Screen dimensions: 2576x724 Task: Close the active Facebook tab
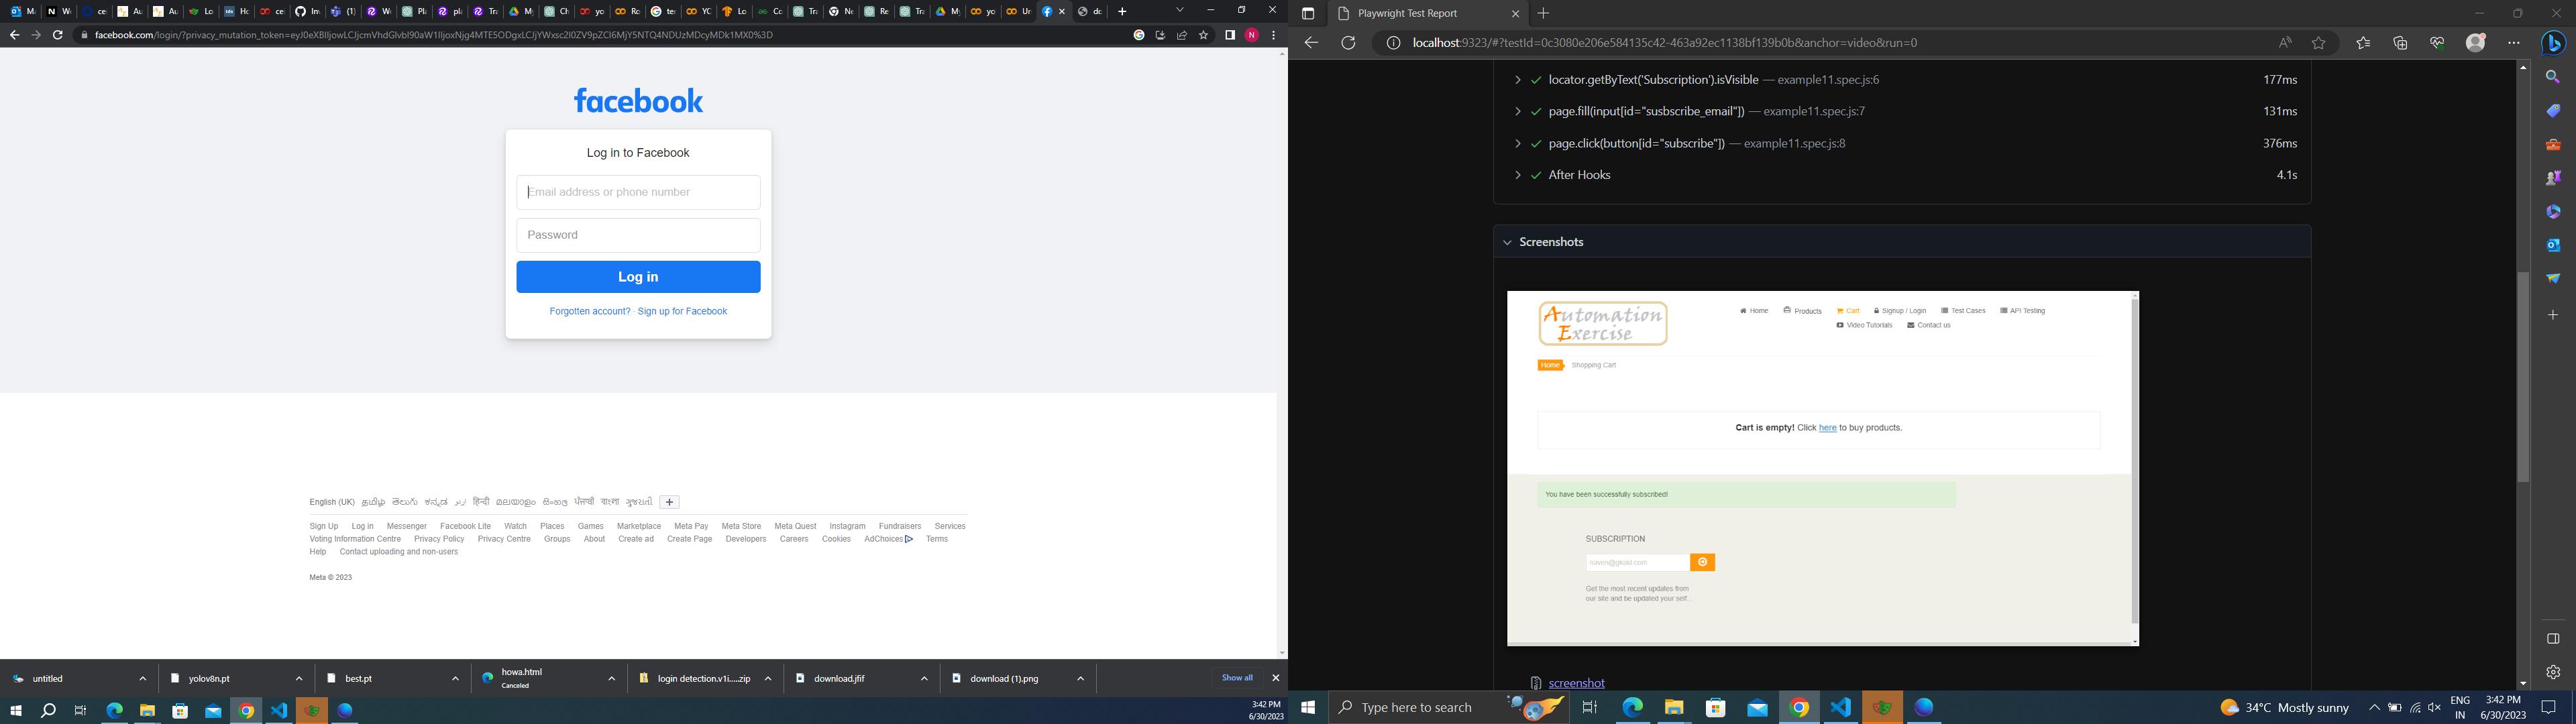click(1062, 11)
